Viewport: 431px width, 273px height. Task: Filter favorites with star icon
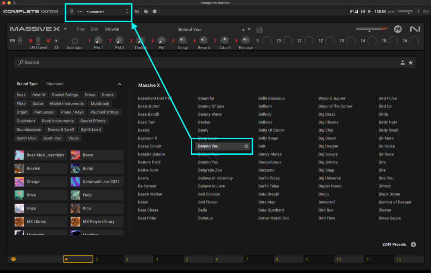pos(411,63)
